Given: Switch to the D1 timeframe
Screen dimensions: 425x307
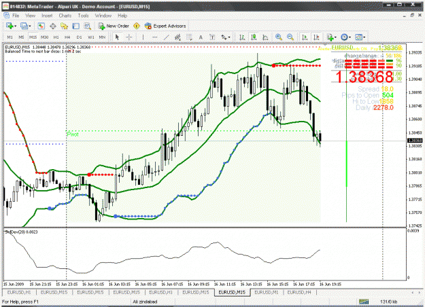Looking at the screenshot, I should pos(79,37).
